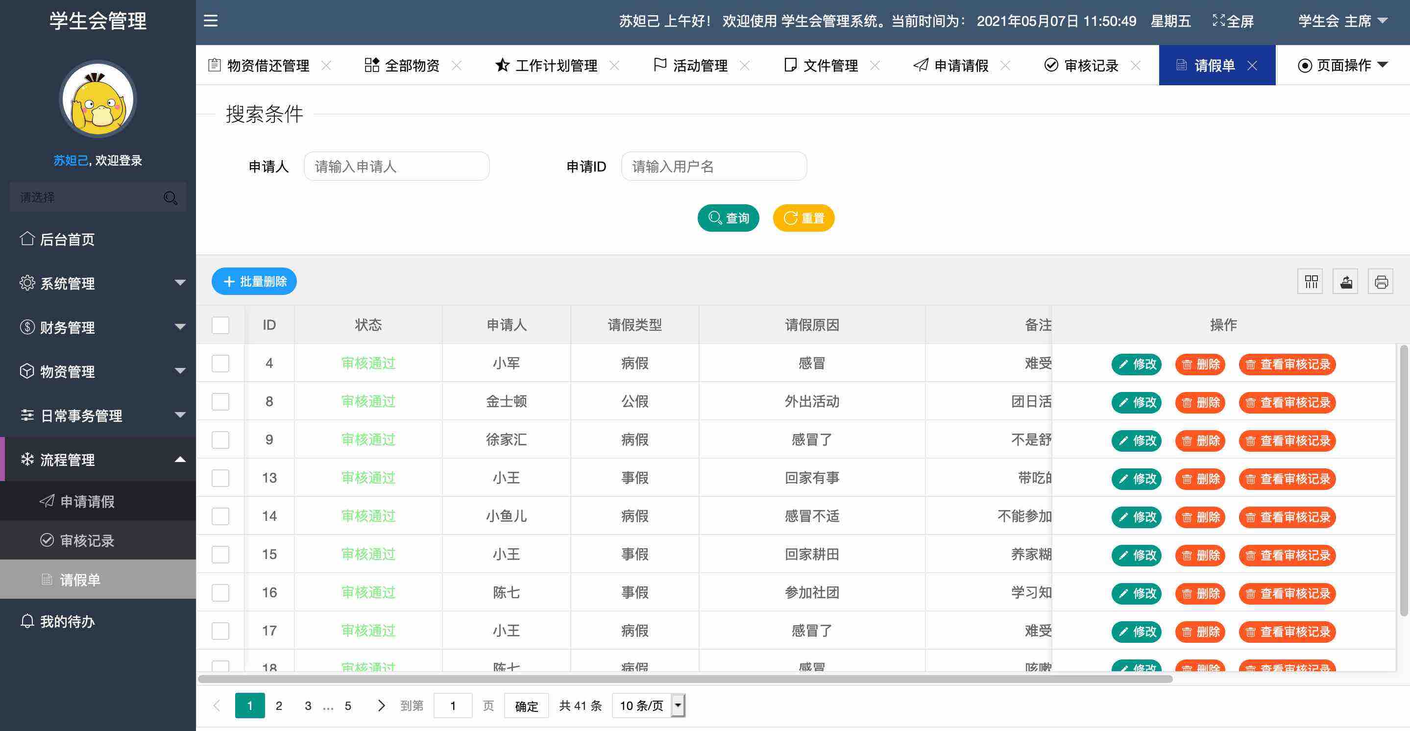Check the select-all header checkbox

(x=220, y=325)
